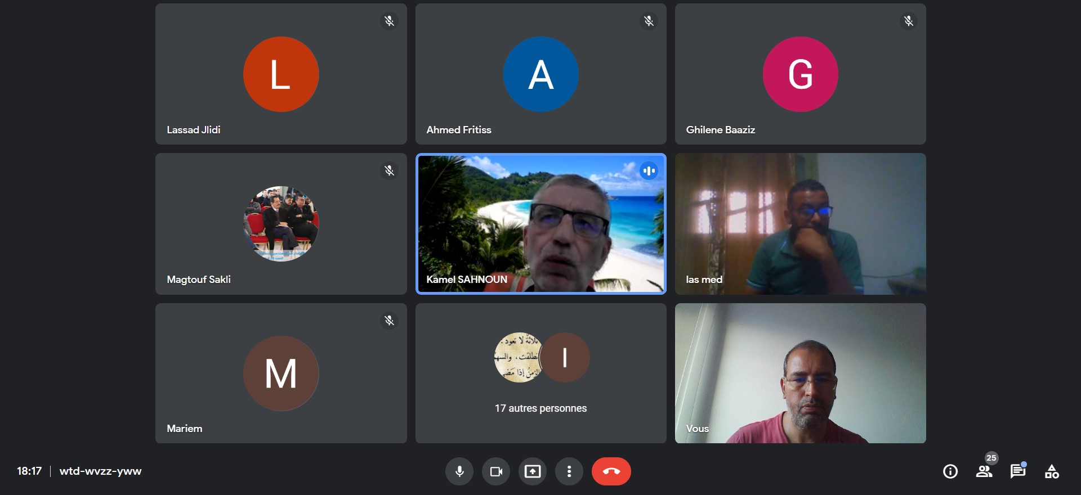Viewport: 1081px width, 495px height.
Task: Select the pink G avatar of Ghilene Baaziz
Action: click(x=800, y=74)
